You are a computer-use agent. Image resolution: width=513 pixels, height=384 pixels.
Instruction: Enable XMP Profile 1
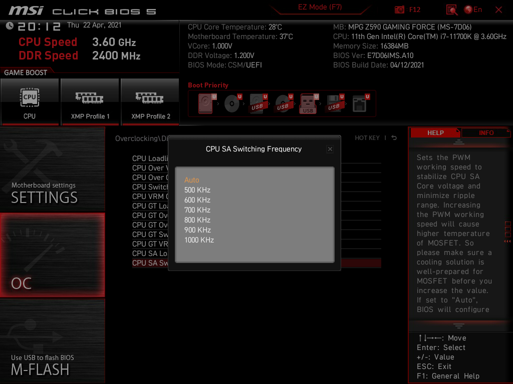point(90,102)
